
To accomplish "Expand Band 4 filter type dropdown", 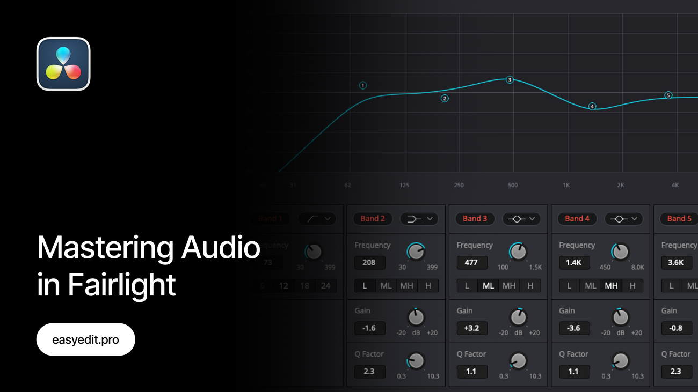I will pos(623,219).
